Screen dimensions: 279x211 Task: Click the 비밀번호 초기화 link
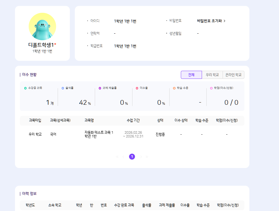point(209,21)
